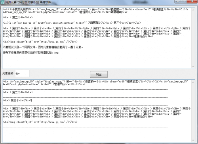The height and width of the screenshot is (144, 198).
Task: Click the 列出 button
Action: pyautogui.click(x=99, y=75)
